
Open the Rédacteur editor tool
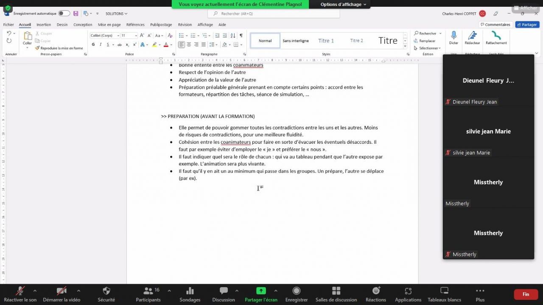click(472, 38)
